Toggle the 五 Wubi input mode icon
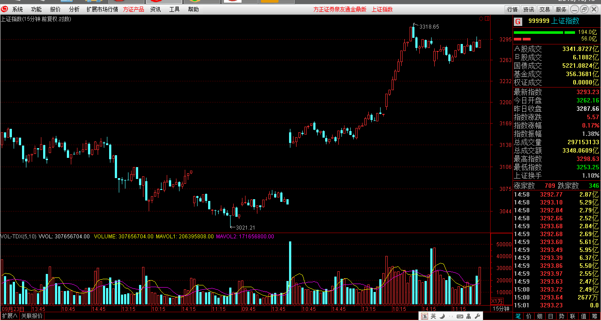The image size is (601, 321). click(425, 316)
